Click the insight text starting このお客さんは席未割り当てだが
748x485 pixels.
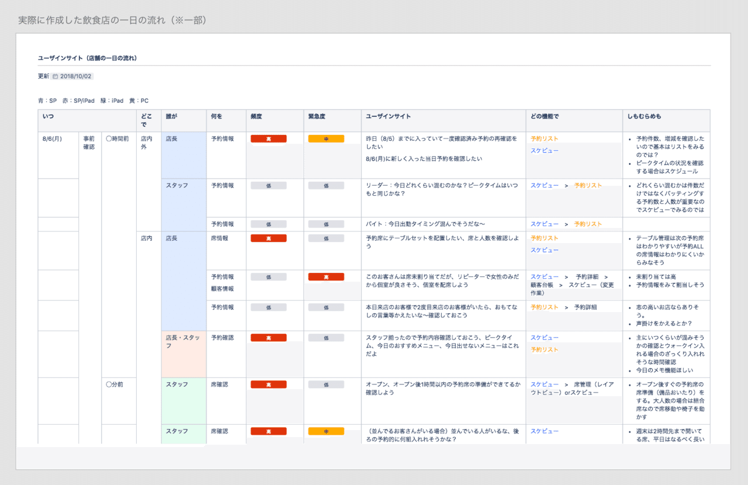(x=442, y=281)
